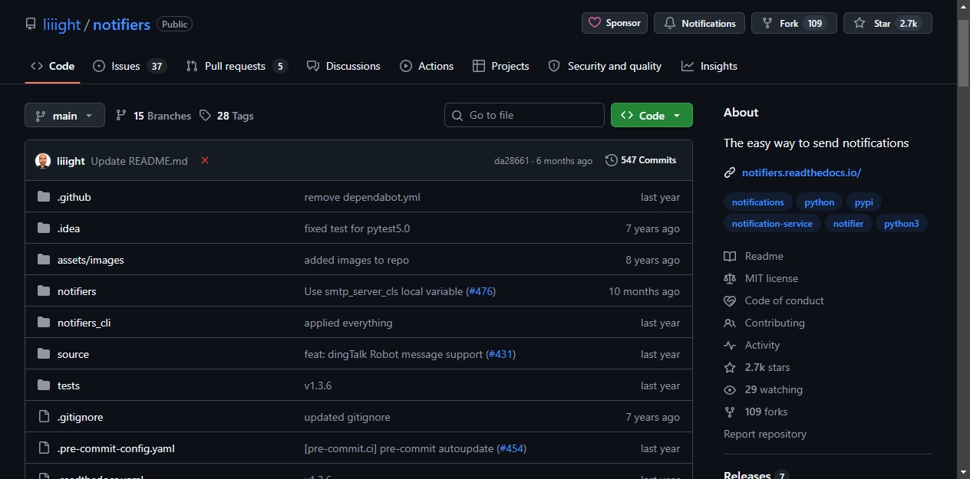The image size is (970, 479).
Task: Click the stars icon beside 2.7k stars
Action: click(730, 367)
